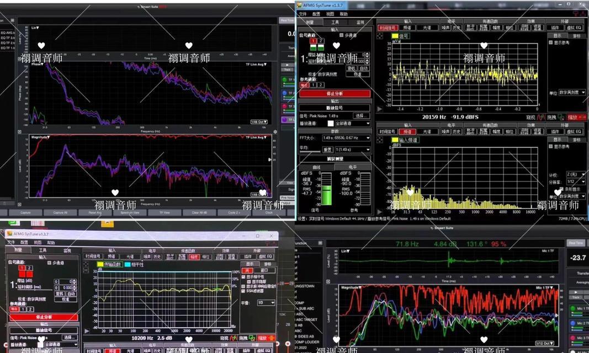The width and height of the screenshot is (589, 353).
Task: Select the 缩放 zoom tool in the 10209 Hz window
Action: pos(266,338)
